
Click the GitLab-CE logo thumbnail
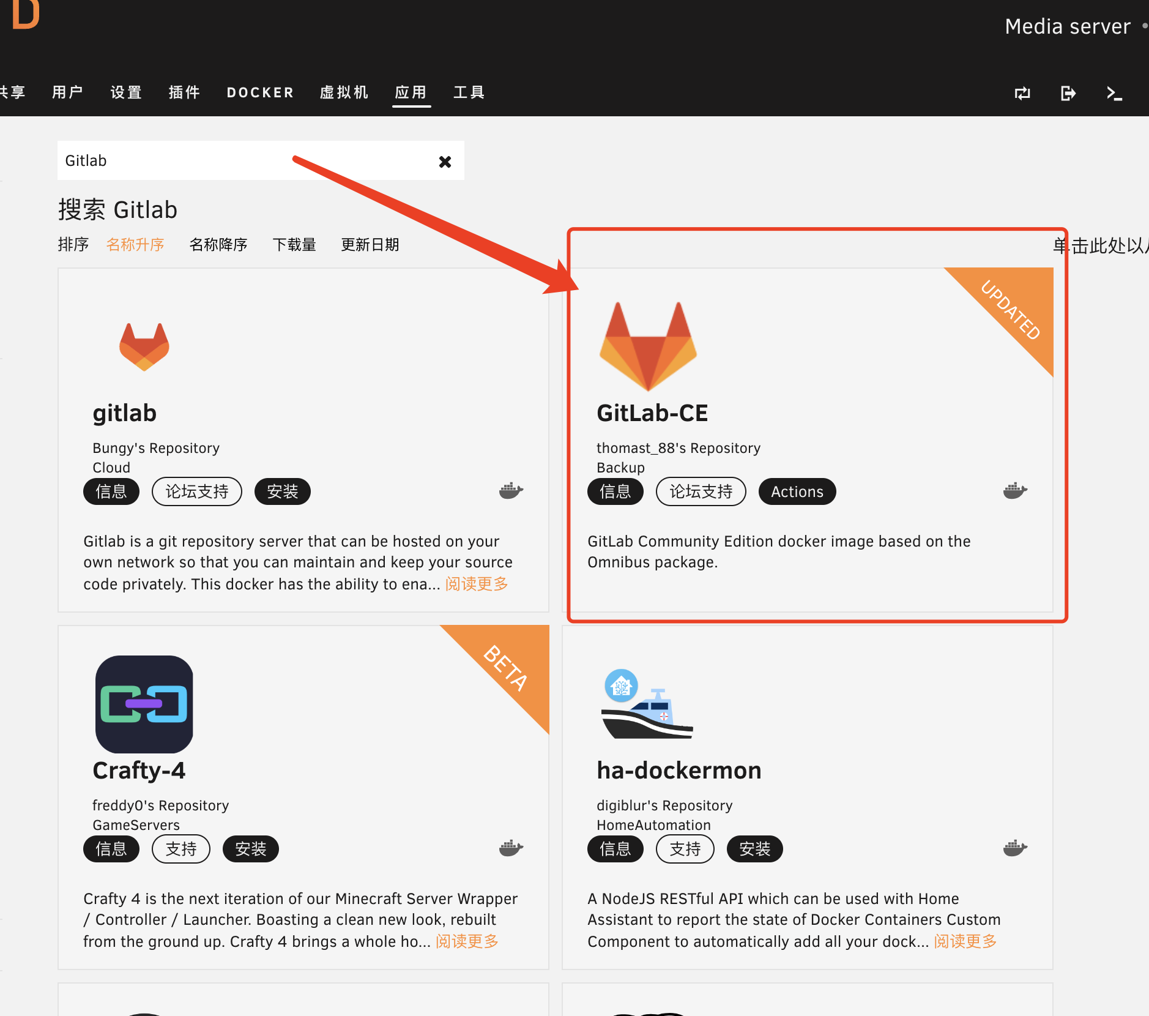coord(648,346)
